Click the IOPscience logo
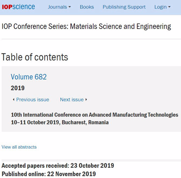 click(x=18, y=7)
